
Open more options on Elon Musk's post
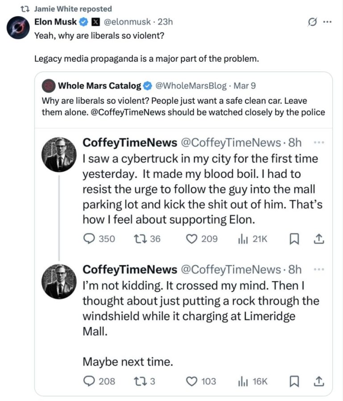(328, 21)
